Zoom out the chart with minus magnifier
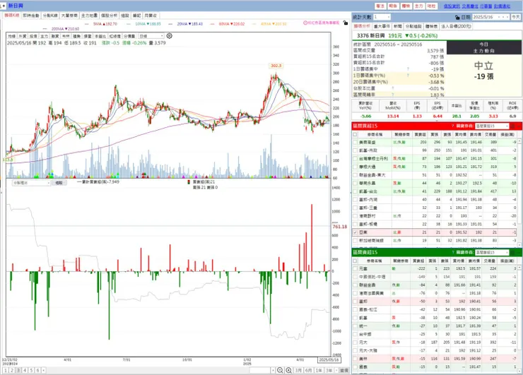523x375 pixels. (x=280, y=370)
